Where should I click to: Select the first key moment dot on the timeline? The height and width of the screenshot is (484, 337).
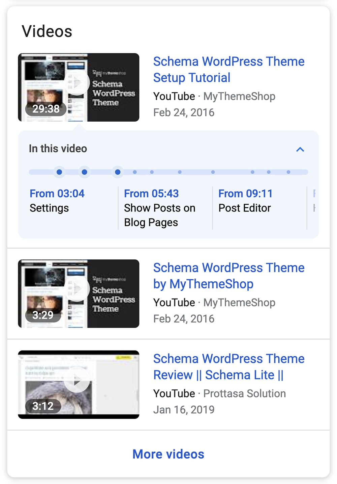(59, 172)
